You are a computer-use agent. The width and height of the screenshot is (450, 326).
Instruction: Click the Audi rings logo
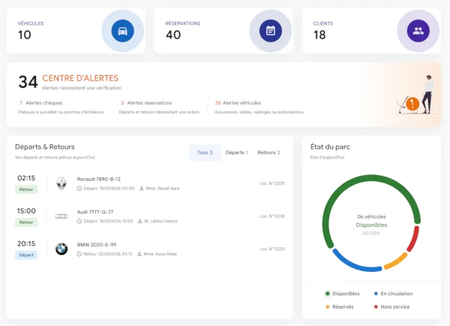point(61,216)
